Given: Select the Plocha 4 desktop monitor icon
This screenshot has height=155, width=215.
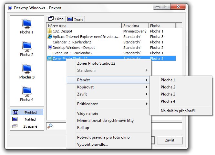Looking at the screenshot, I should [27, 92].
